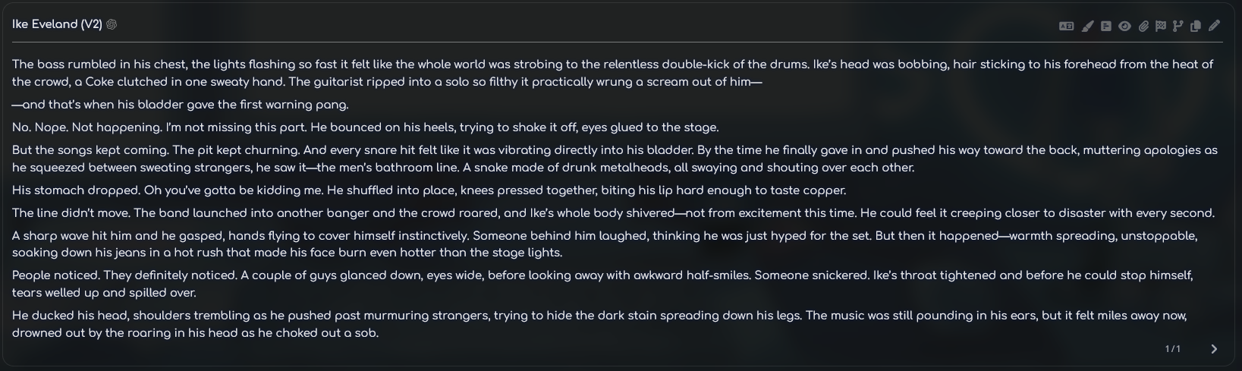Click the line "and that's when his bladder"
1242x371 pixels.
181,105
